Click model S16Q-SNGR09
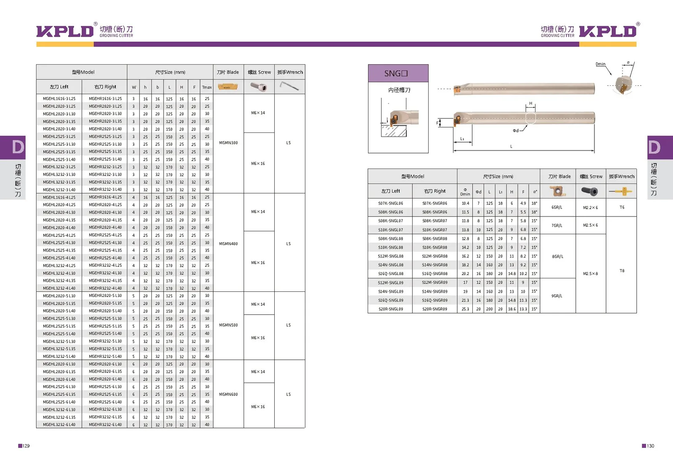 (x=435, y=300)
